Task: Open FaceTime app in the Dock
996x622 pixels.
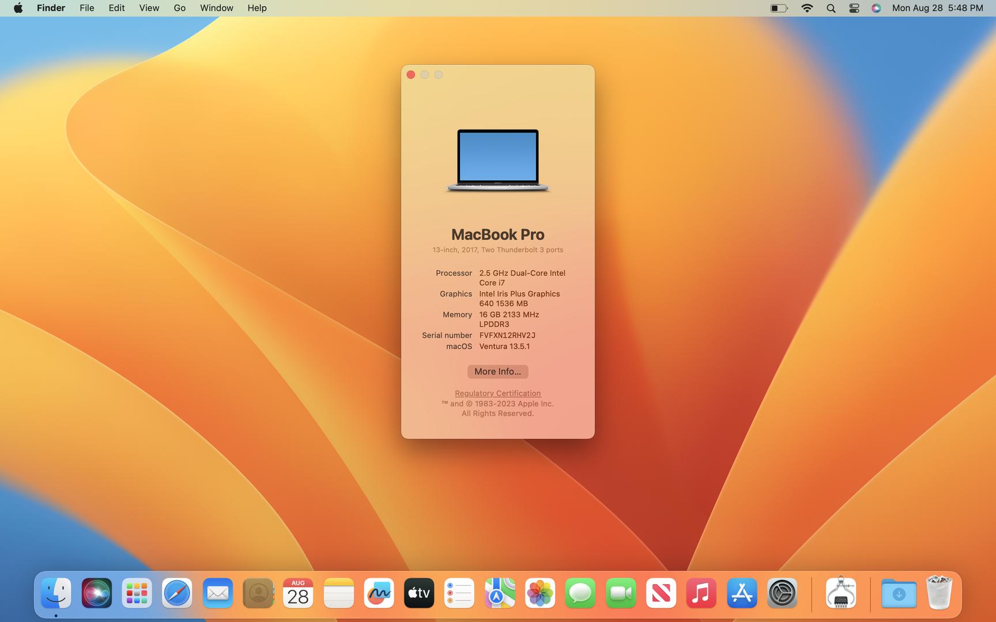Action: [x=621, y=593]
